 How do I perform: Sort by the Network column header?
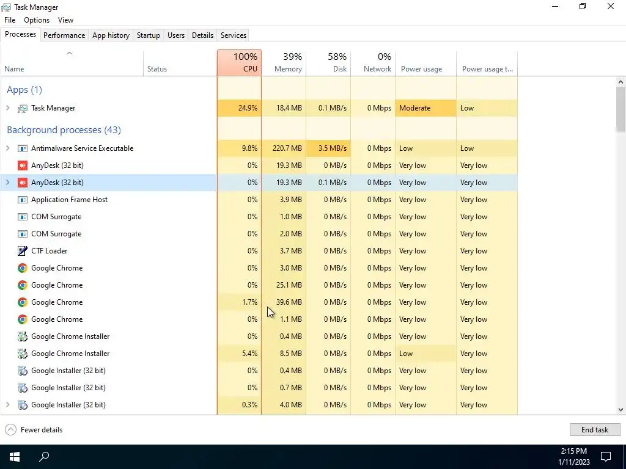coord(373,63)
